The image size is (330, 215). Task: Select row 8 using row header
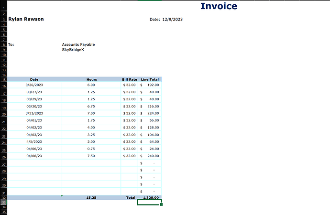coord(3,44)
